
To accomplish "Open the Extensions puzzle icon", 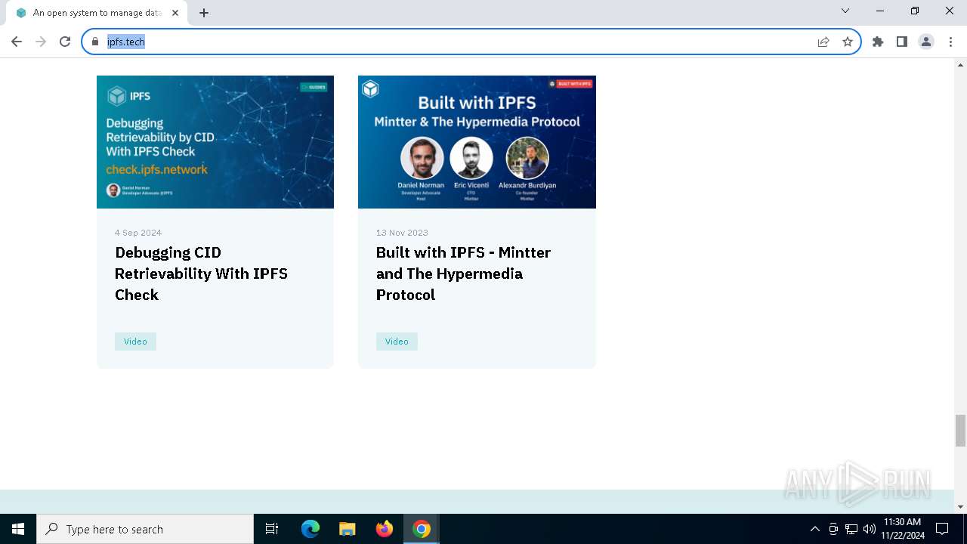I will 878,42.
